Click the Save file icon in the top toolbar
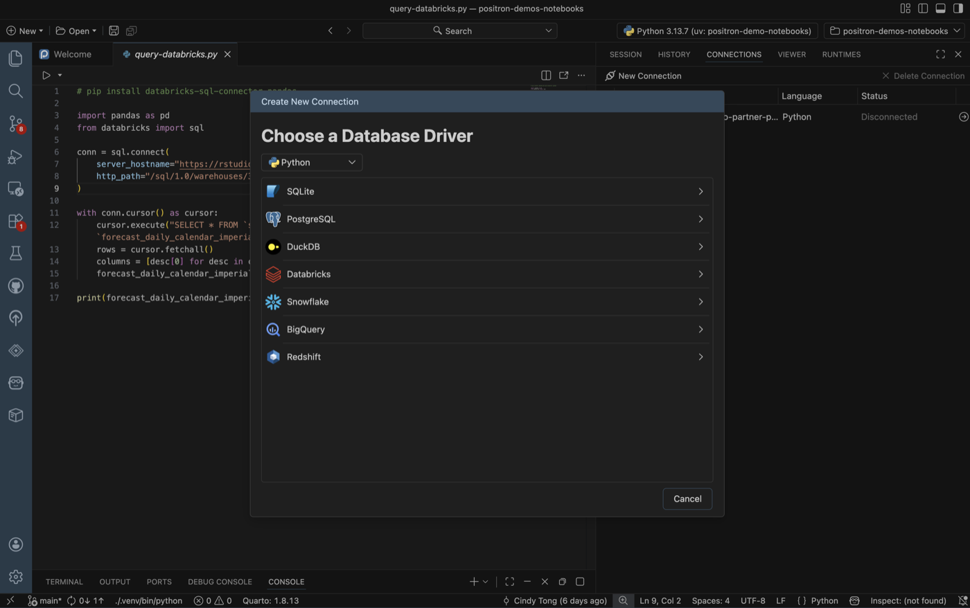 pos(114,30)
